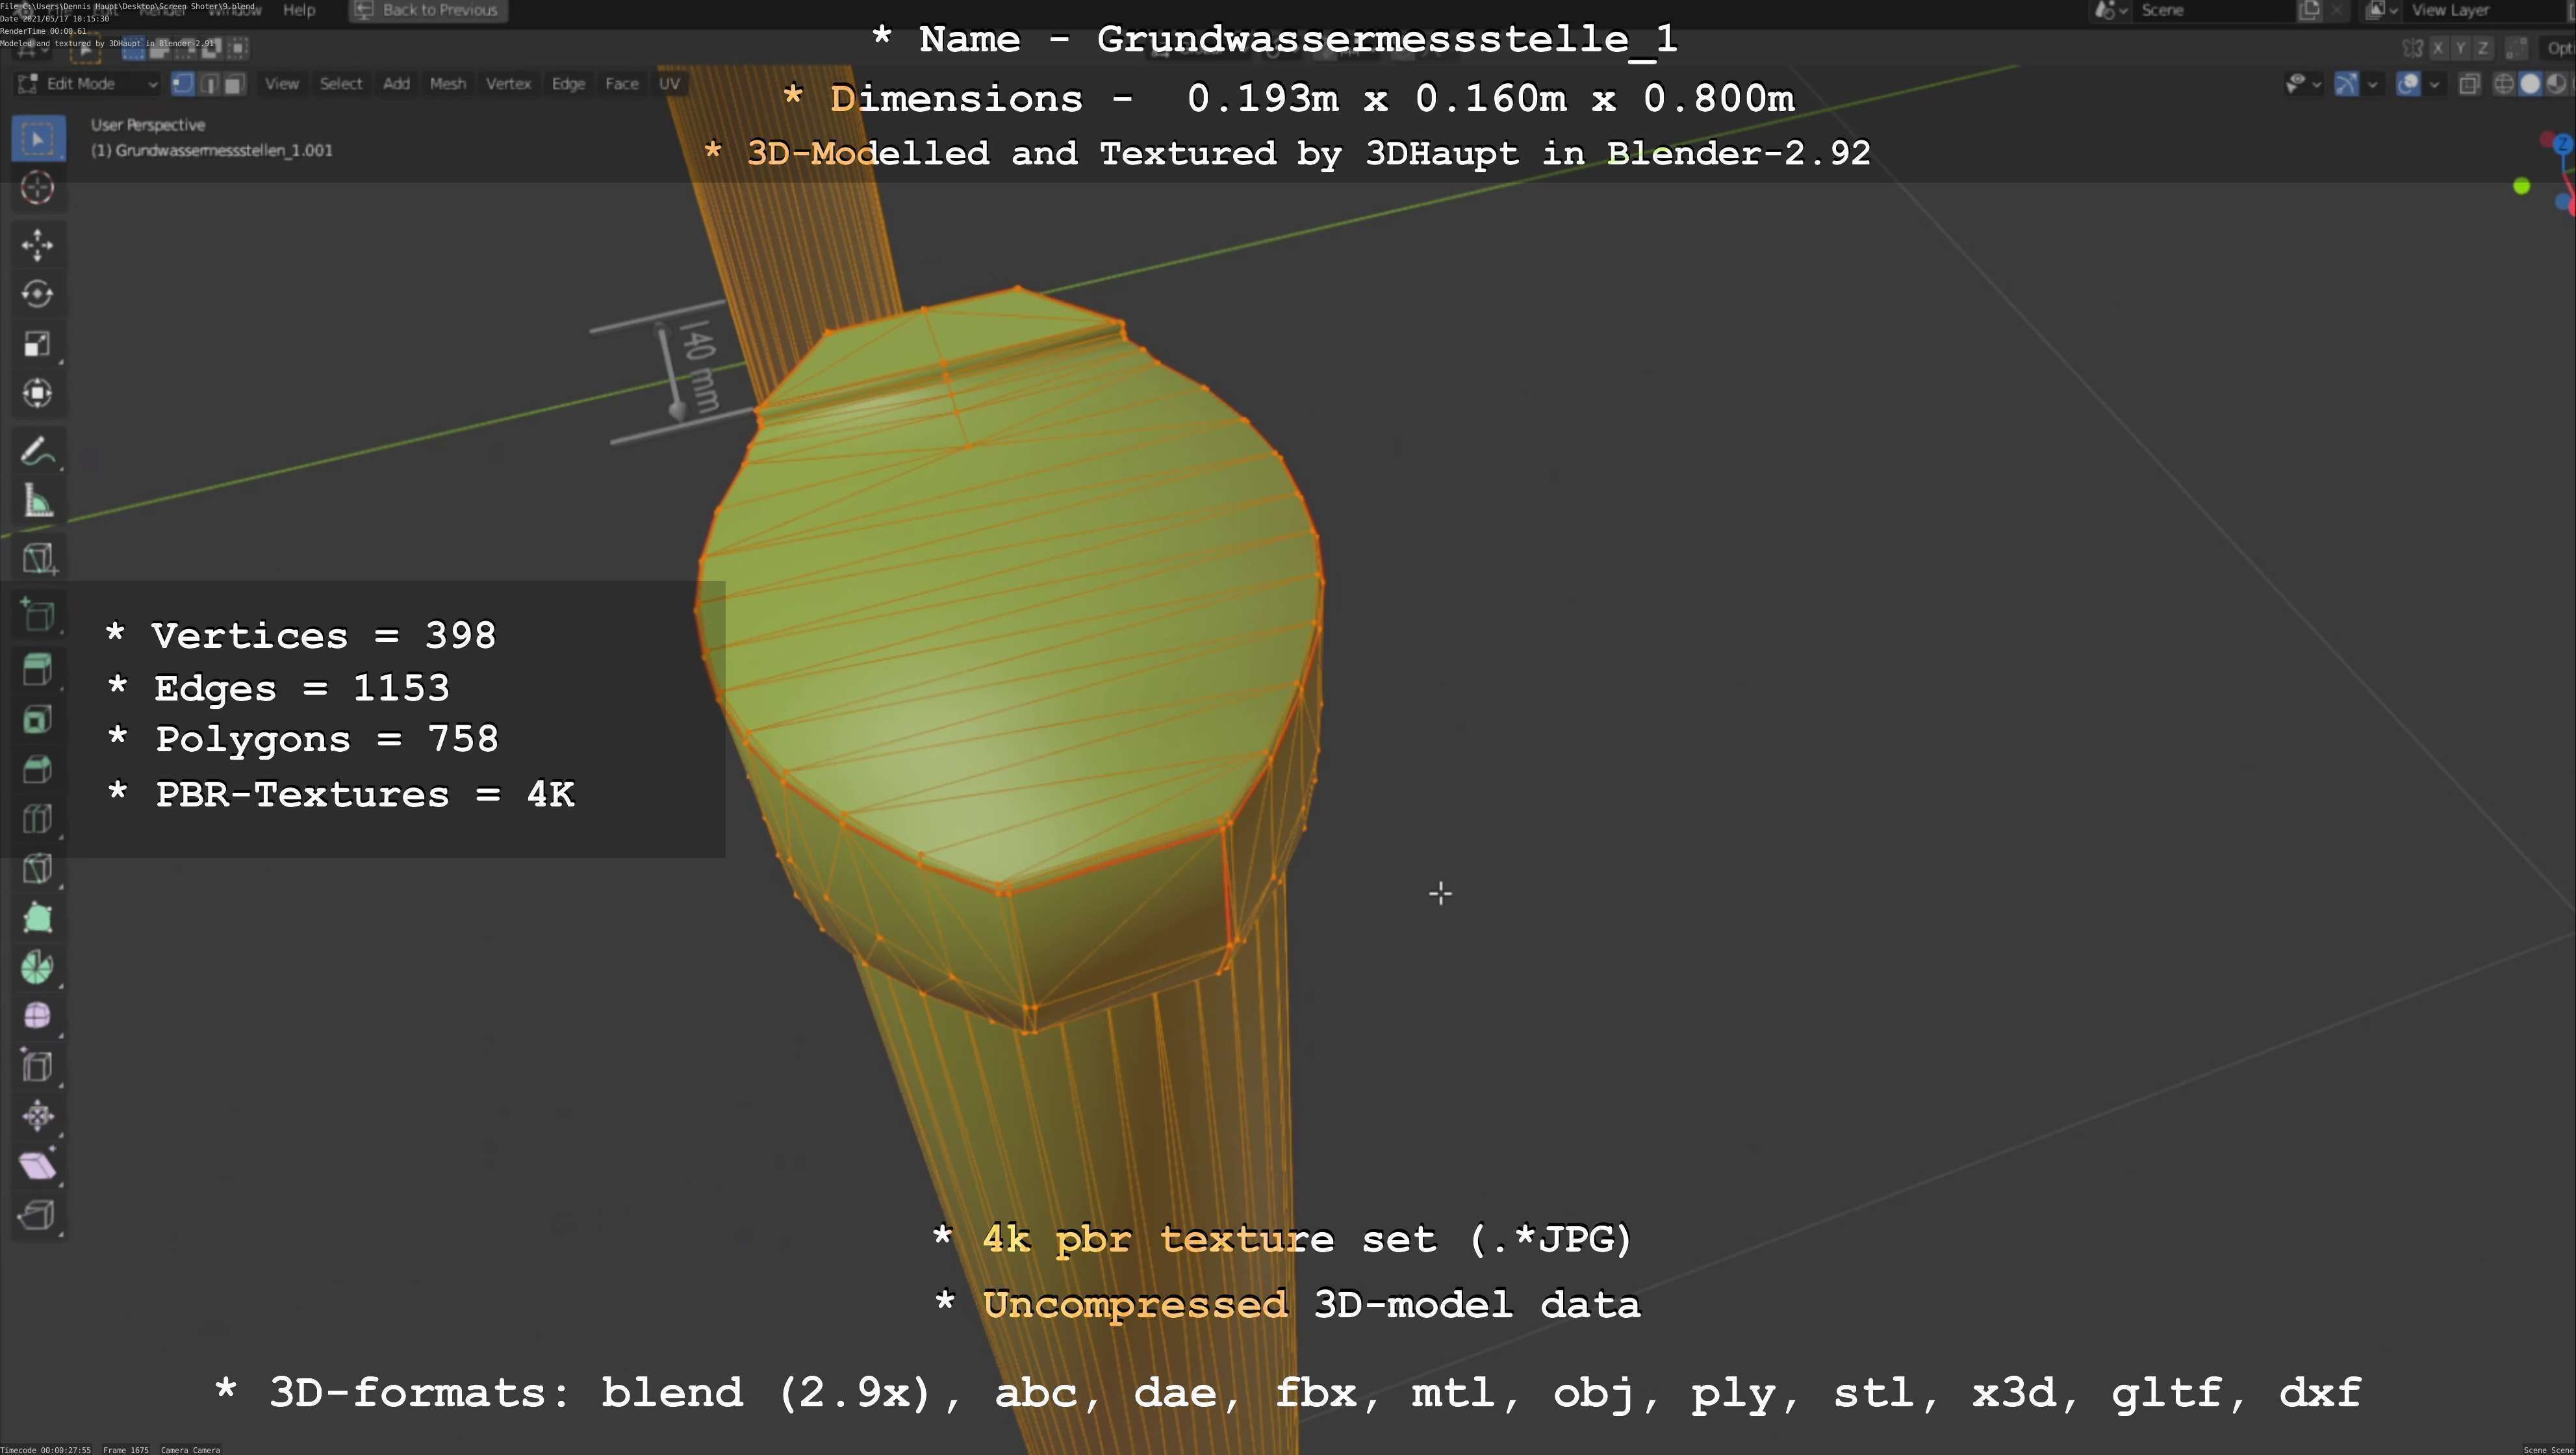Viewport: 2576px width, 1455px height.
Task: Click the Back to Previous button
Action: tap(428, 10)
